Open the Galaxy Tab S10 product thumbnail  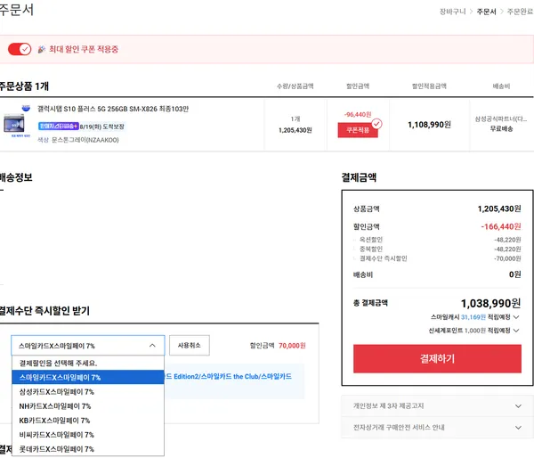tap(14, 124)
